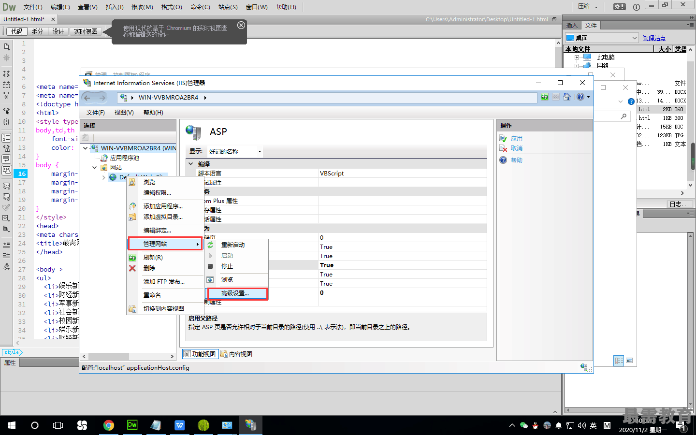This screenshot has width=696, height=435.
Task: Open the 帮助(H) menu in IIS Manager
Action: [x=153, y=113]
